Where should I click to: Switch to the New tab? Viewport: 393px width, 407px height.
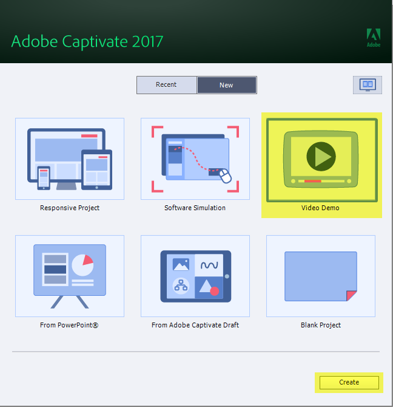coord(226,85)
